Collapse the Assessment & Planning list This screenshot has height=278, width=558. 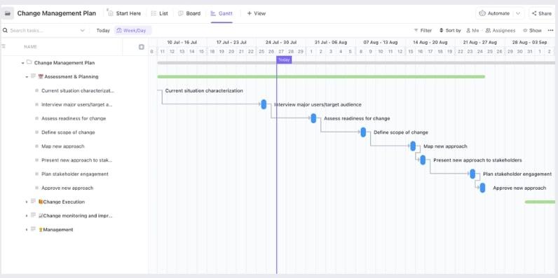coord(27,77)
